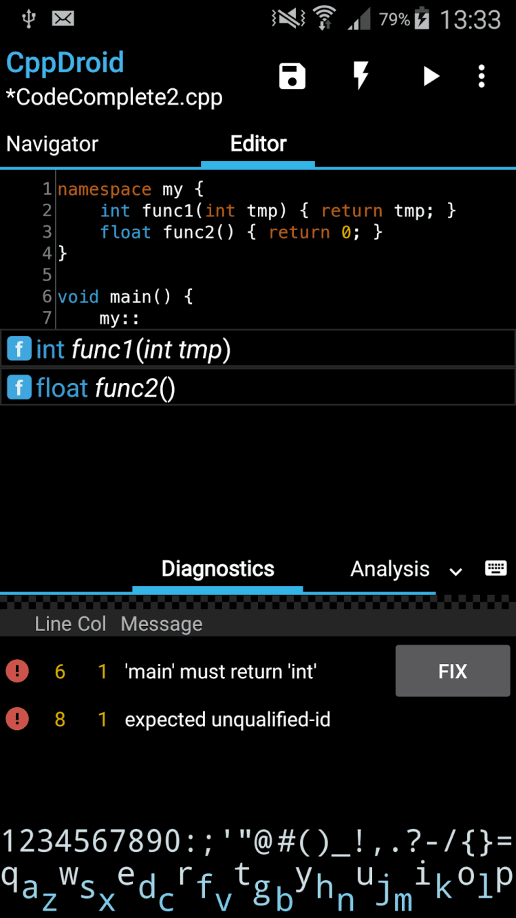
Task: Click the error icon on line 8 diagnostic
Action: click(17, 720)
